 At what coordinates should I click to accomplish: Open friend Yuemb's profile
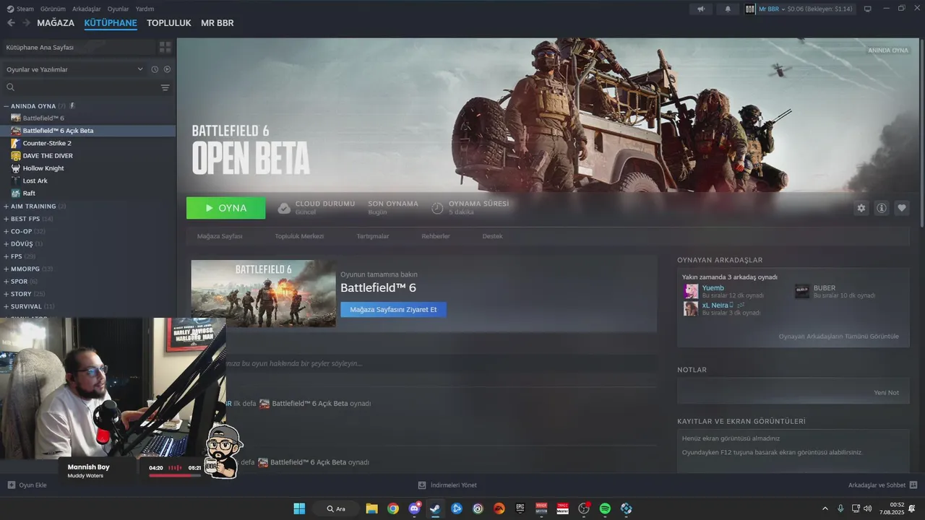(713, 287)
